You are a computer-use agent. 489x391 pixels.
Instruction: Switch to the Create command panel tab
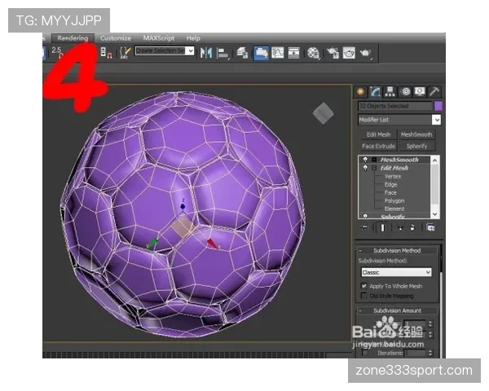pos(360,92)
